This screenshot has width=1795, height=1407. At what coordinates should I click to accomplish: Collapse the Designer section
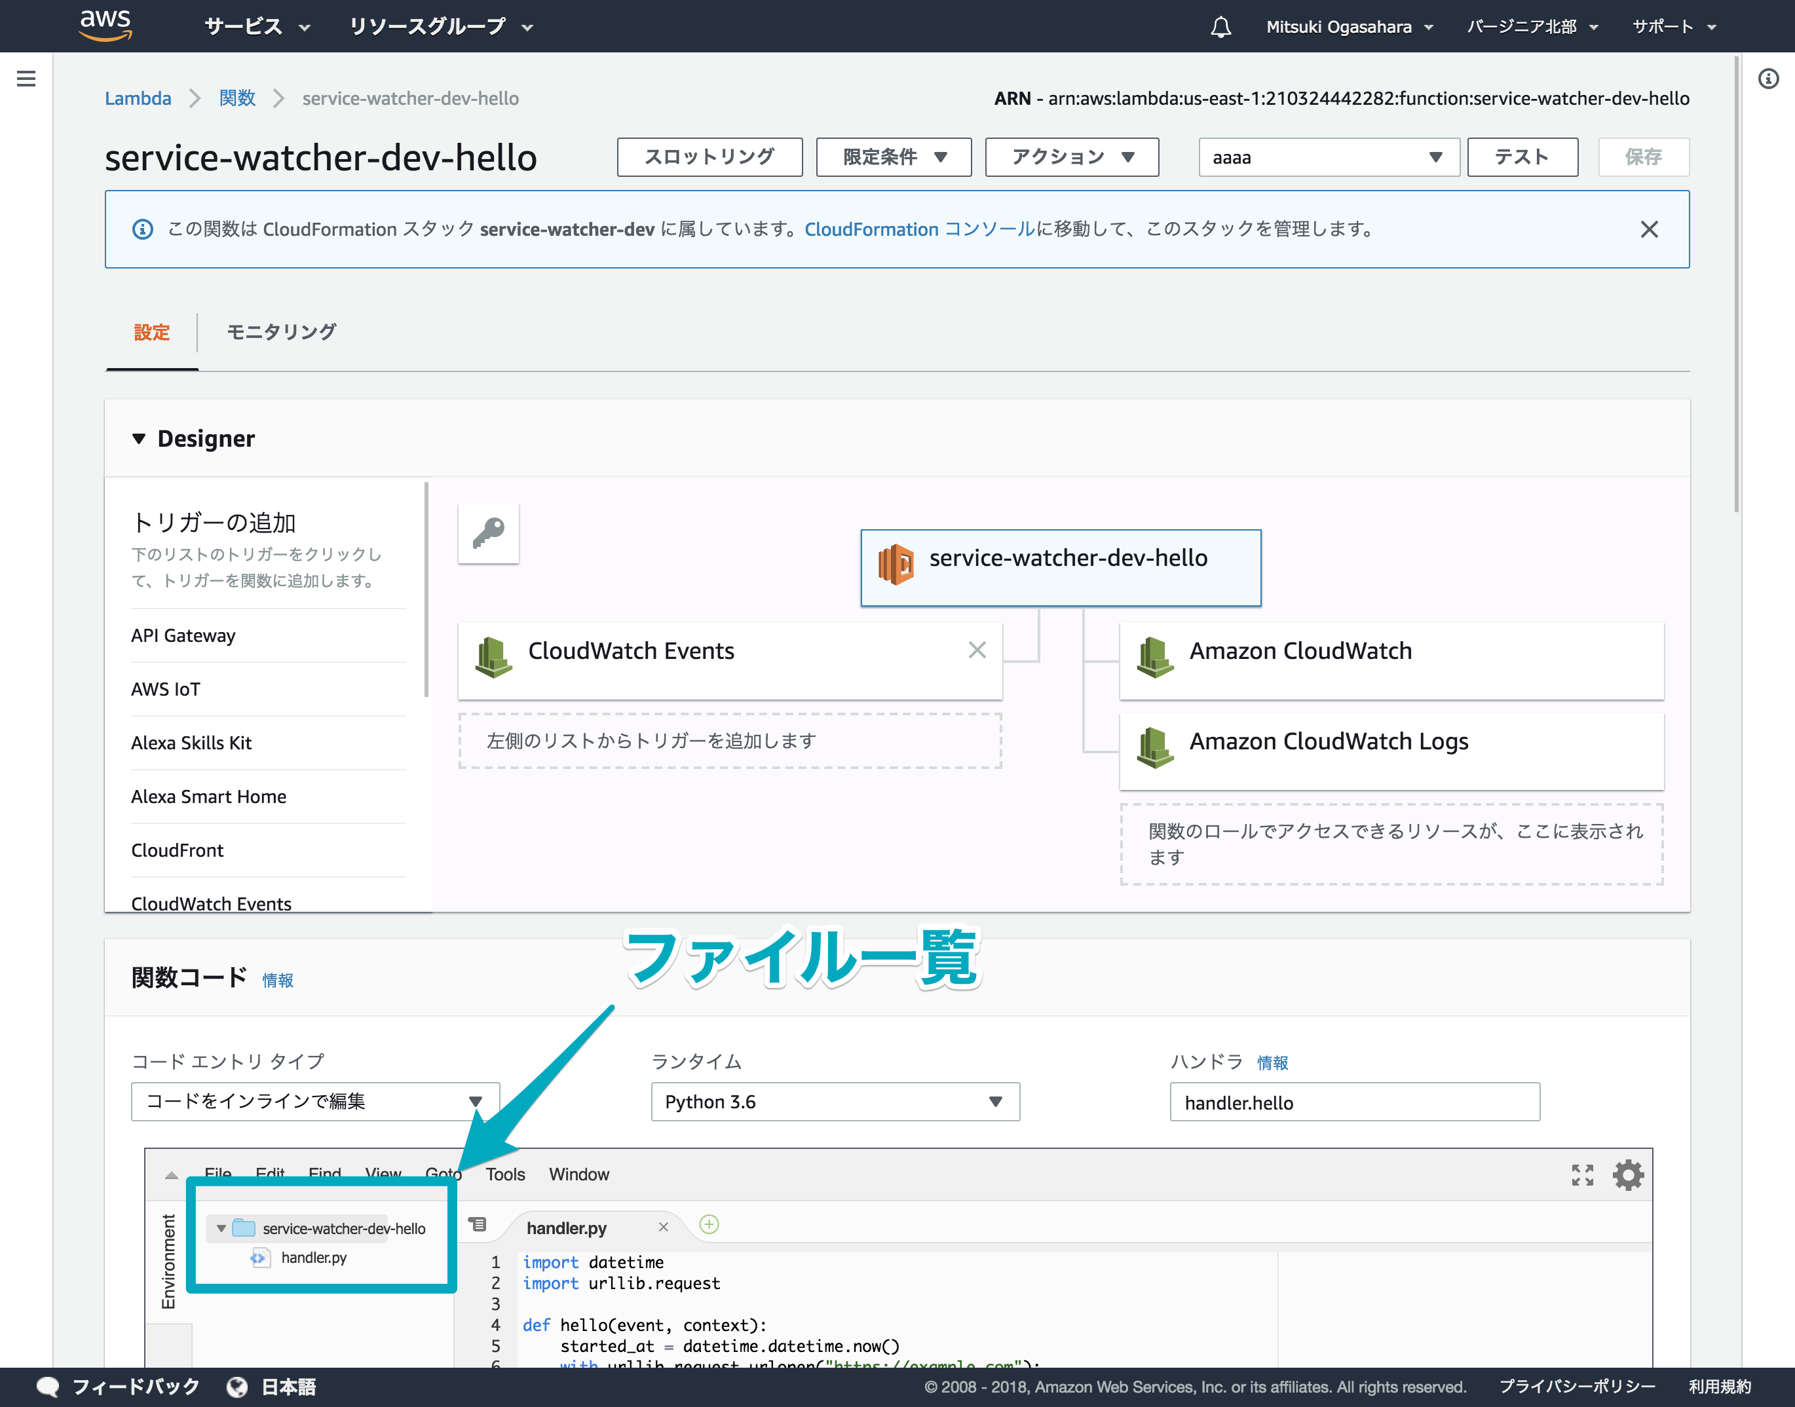pos(138,438)
